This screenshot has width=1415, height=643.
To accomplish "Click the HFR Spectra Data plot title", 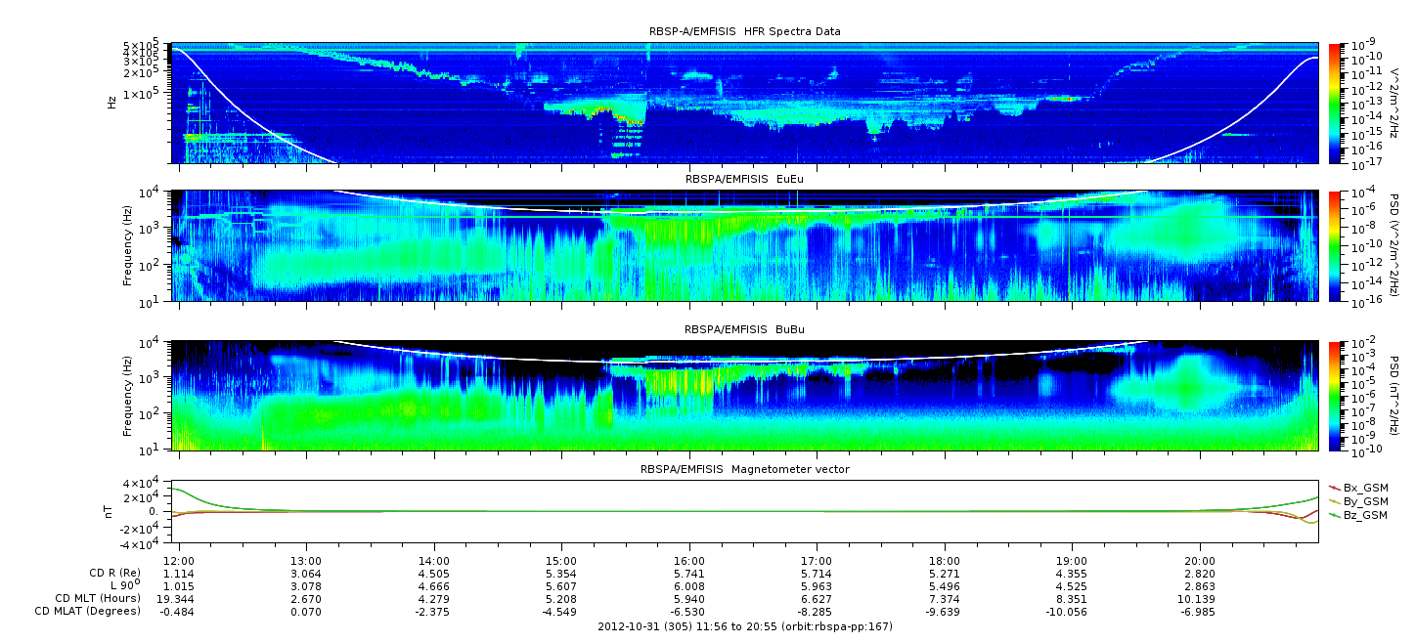I will coord(744,32).
